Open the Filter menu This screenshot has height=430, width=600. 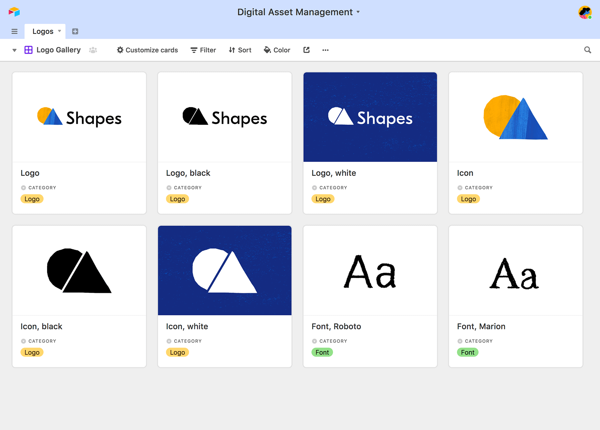(x=203, y=50)
